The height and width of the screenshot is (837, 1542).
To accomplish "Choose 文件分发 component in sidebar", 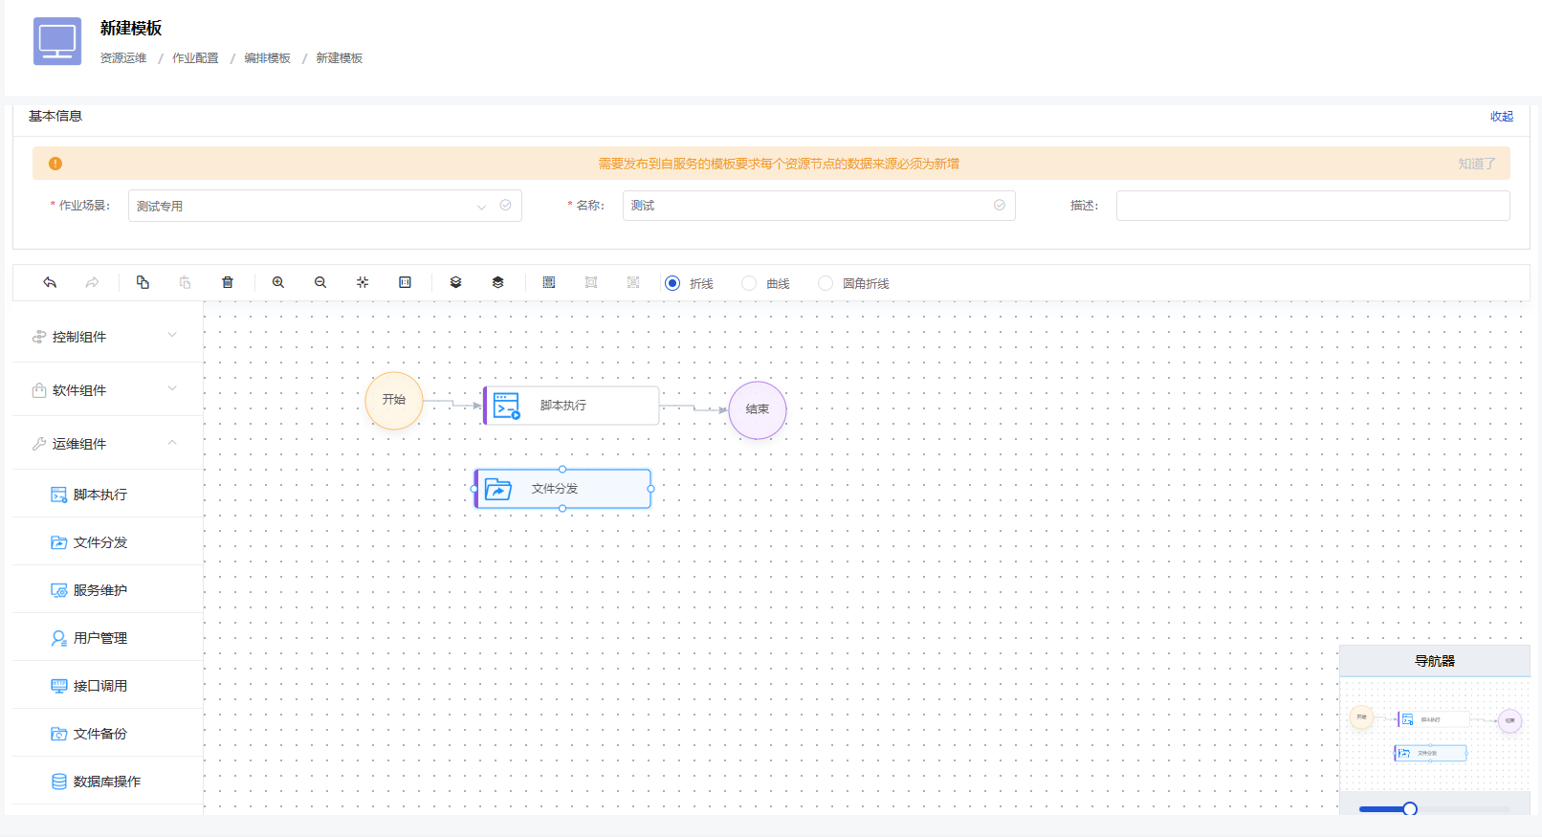I will pos(108,542).
